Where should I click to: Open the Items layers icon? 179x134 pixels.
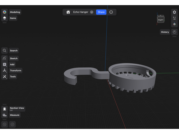tap(5, 18)
